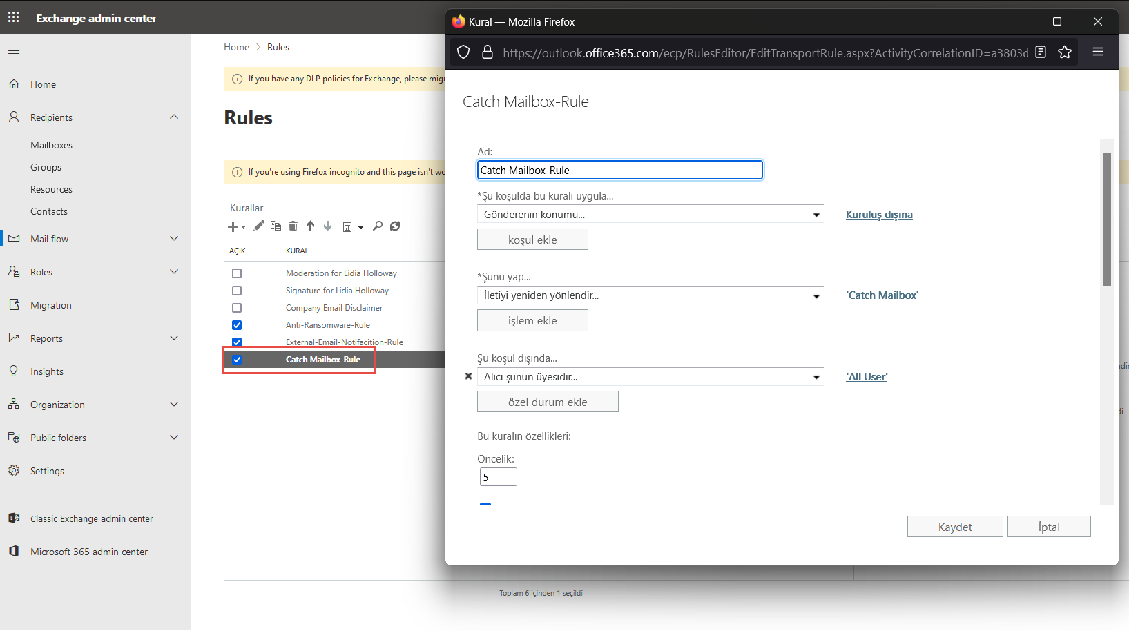Click the 'koşul ekle' button

(x=532, y=240)
